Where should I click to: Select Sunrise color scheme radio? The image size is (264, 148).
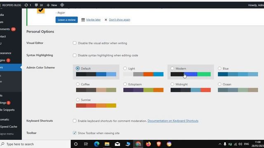click(x=78, y=99)
